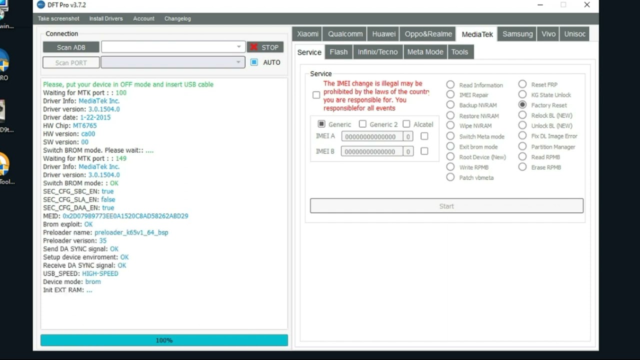Image resolution: width=640 pixels, height=360 pixels.
Task: Click the IMEI B input field
Action: click(x=372, y=151)
